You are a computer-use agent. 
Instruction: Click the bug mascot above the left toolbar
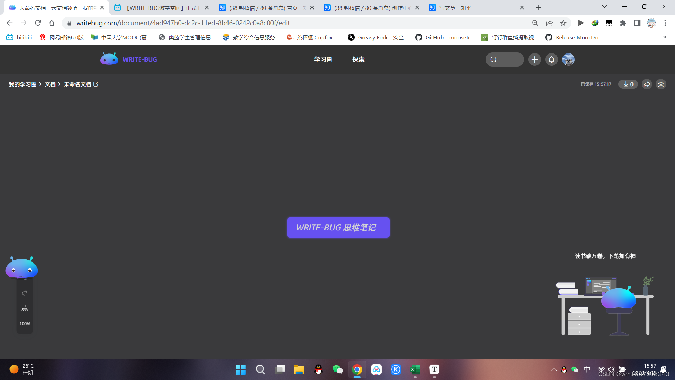point(21,268)
